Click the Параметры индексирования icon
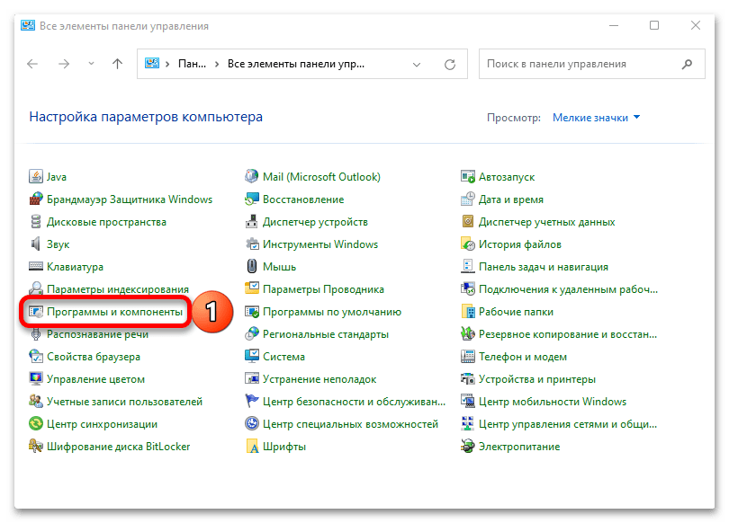Screen dimensions: 729x523 (36, 289)
